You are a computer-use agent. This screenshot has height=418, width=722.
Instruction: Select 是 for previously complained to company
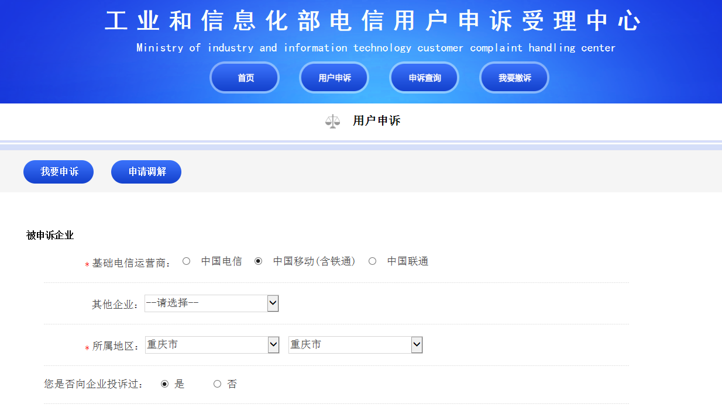click(x=164, y=384)
